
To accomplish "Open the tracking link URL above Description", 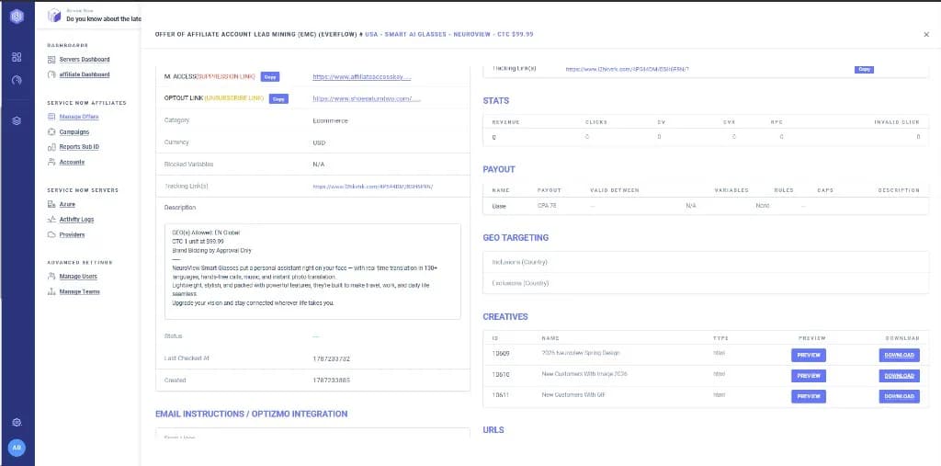I will tap(373, 187).
